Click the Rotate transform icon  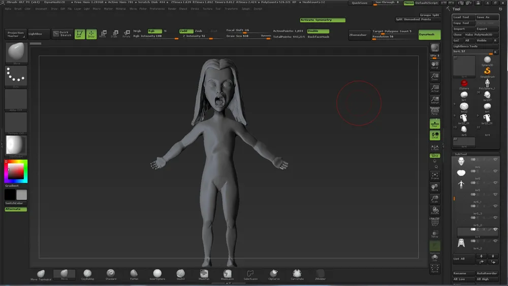pos(126,34)
